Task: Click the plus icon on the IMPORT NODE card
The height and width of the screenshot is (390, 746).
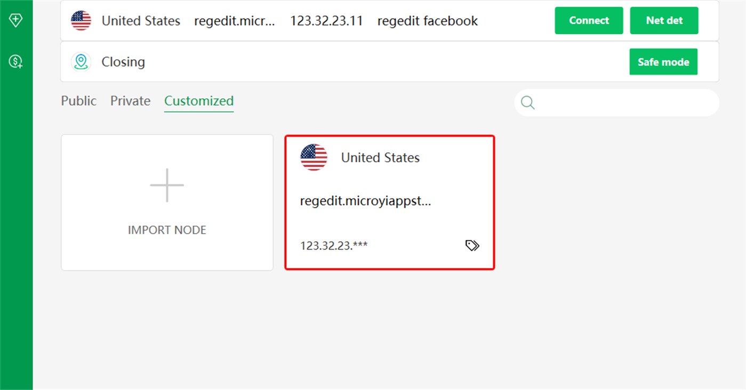Action: 167,185
